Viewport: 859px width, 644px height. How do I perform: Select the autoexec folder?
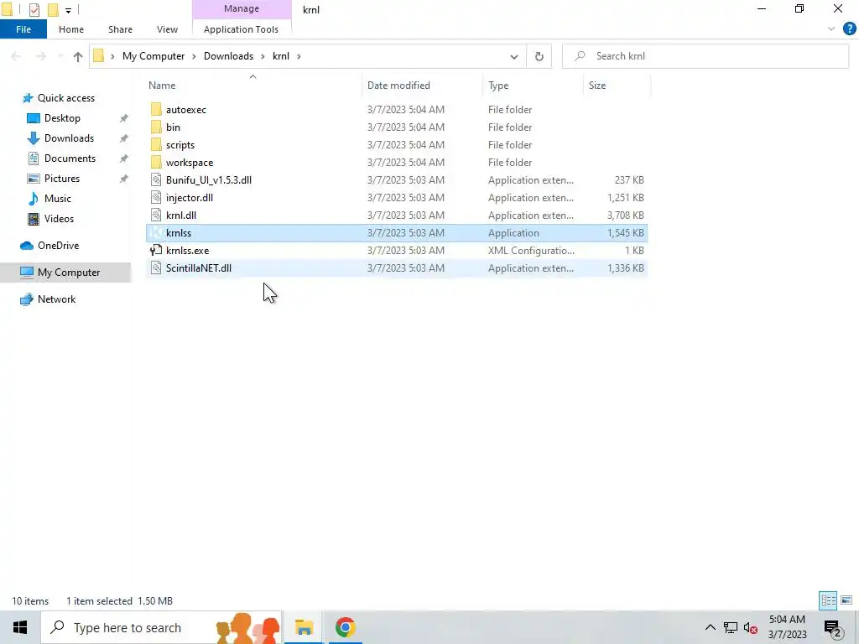pyautogui.click(x=186, y=110)
